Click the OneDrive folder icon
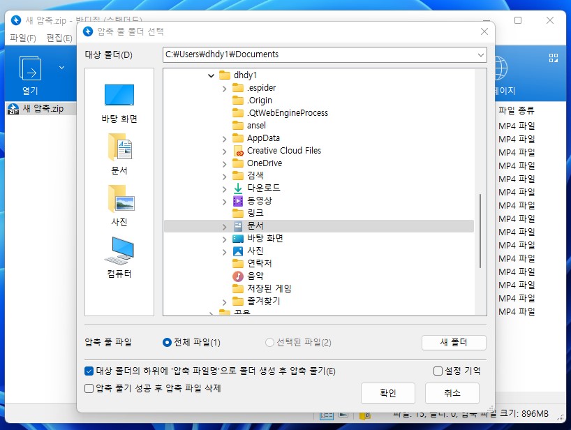The image size is (571, 430). 238,163
